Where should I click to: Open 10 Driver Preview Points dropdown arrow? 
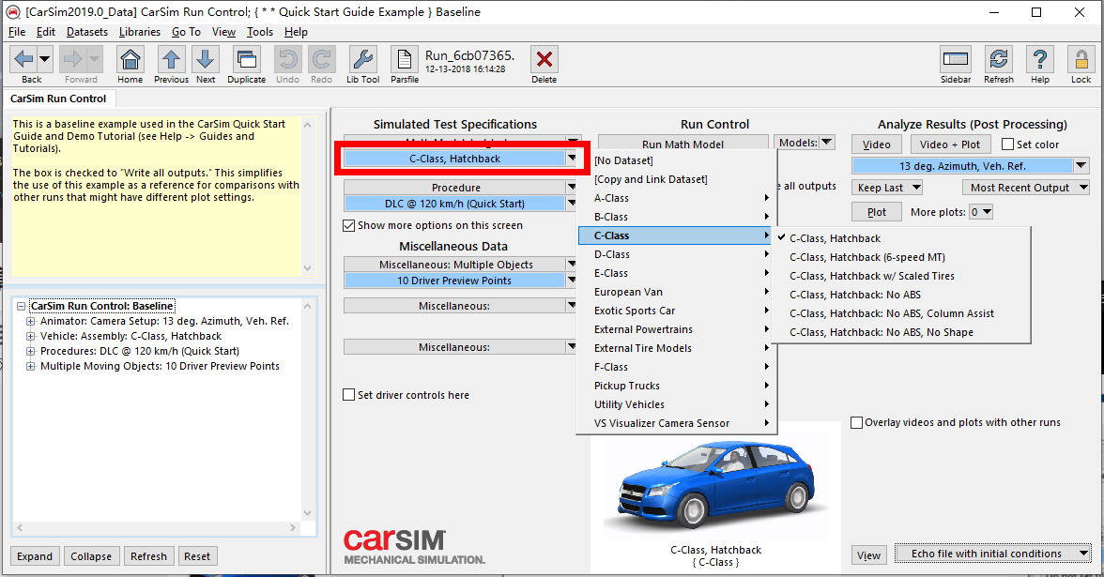(x=572, y=280)
